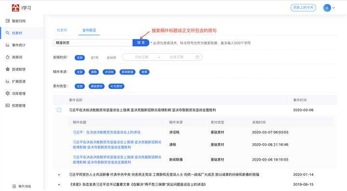The height and width of the screenshot is (191, 347).
Task: Open 权限管理 via its sidebar icon
Action: pyautogui.click(x=8, y=105)
